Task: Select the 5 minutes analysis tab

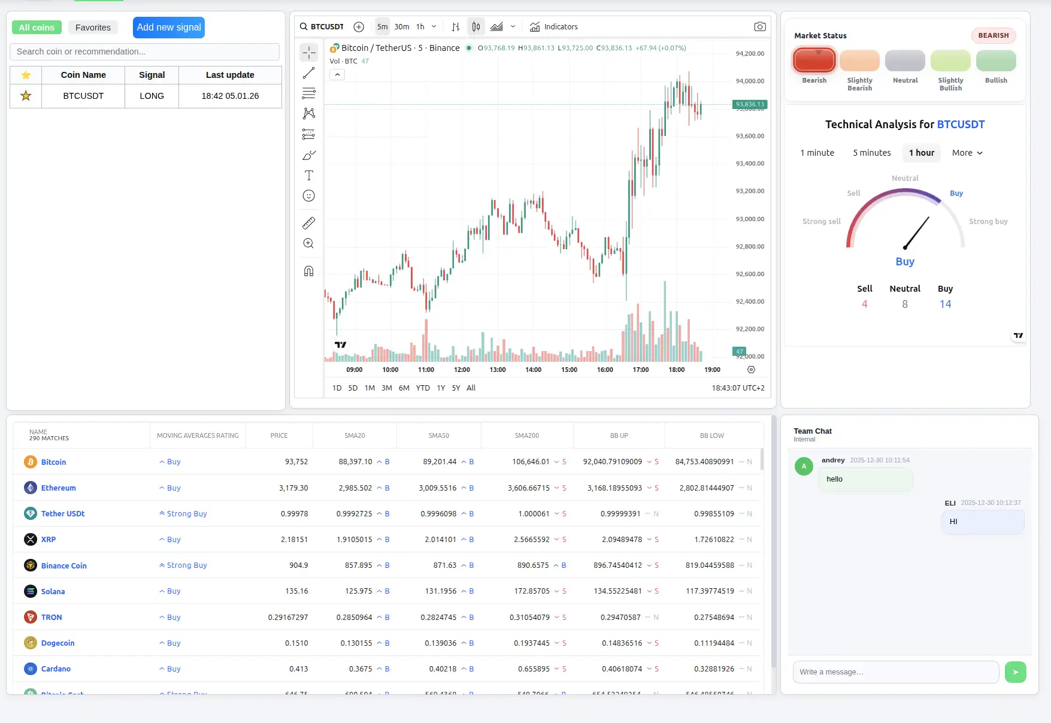Action: point(871,153)
